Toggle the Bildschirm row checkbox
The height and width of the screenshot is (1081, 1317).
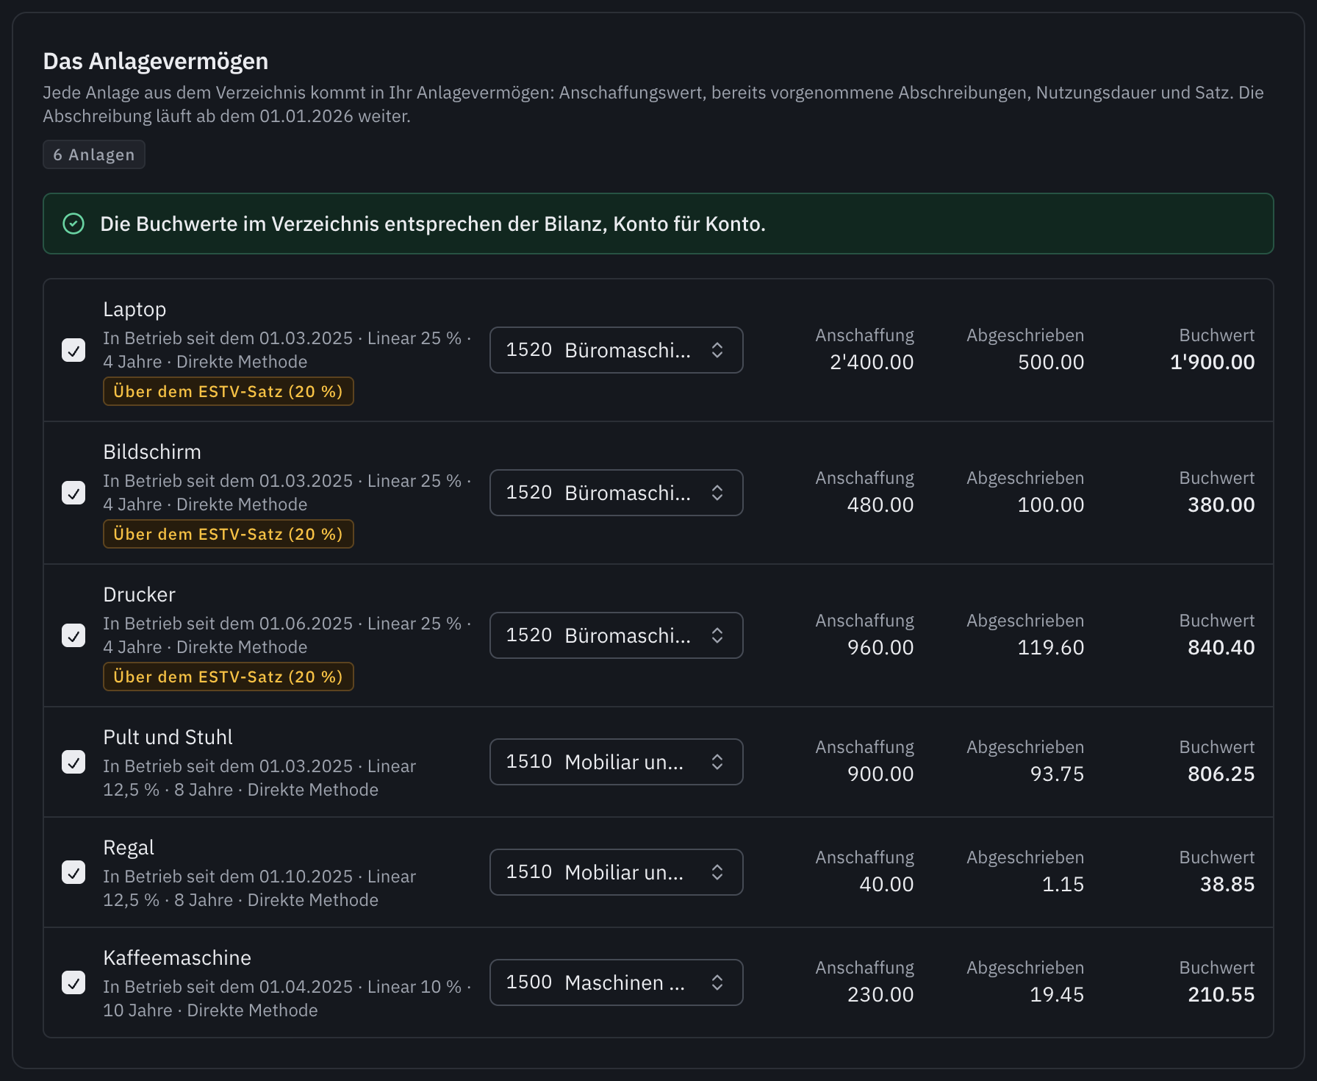73,493
